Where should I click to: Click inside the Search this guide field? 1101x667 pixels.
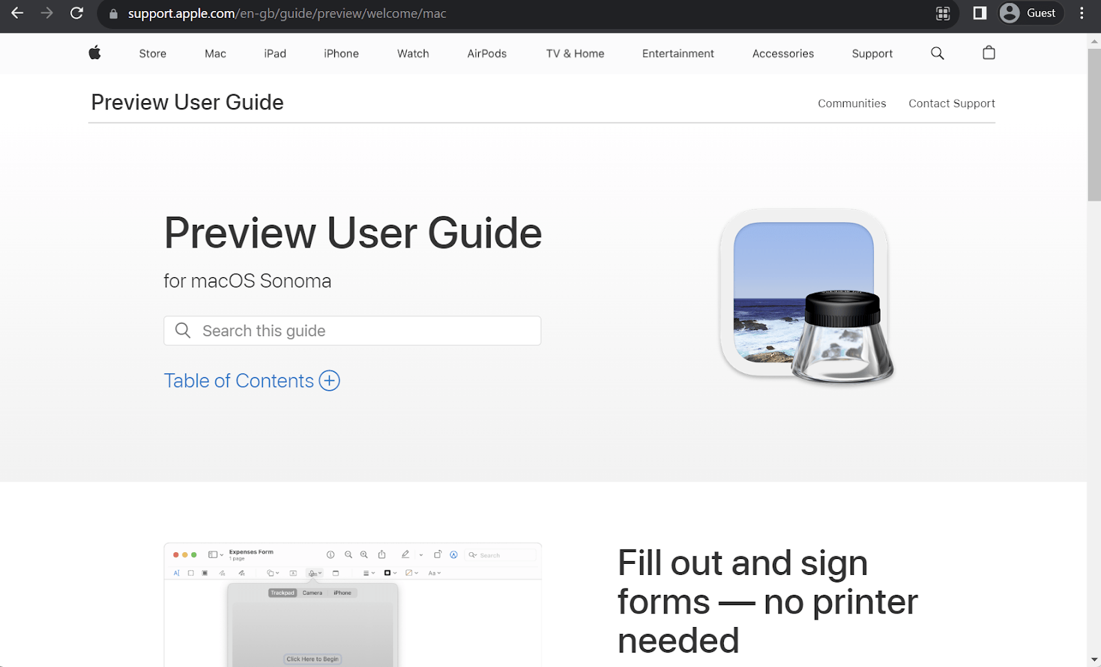(x=352, y=331)
